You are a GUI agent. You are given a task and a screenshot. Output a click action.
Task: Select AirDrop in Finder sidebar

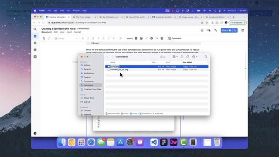87,65
